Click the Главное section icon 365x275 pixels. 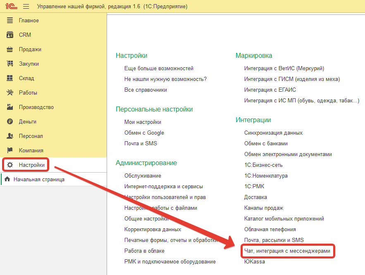pyautogui.click(x=10, y=20)
